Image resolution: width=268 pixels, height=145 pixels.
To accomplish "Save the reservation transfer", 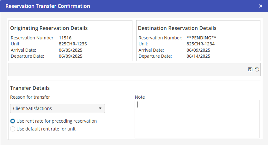I will pos(250,69).
